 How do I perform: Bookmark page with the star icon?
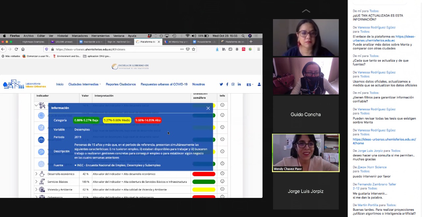pos(194,49)
